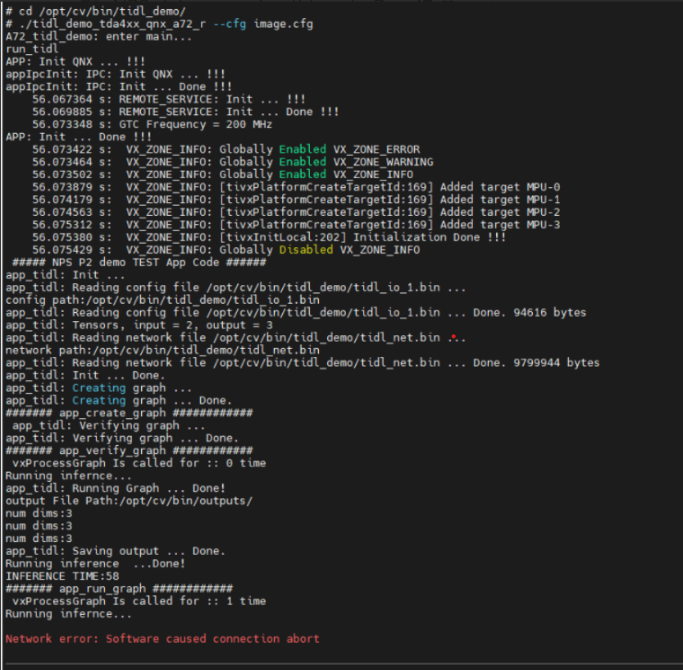Click the 'cd /opt/cv/bin/tidl_demo/' command line
683x670 pixels.
coord(95,11)
